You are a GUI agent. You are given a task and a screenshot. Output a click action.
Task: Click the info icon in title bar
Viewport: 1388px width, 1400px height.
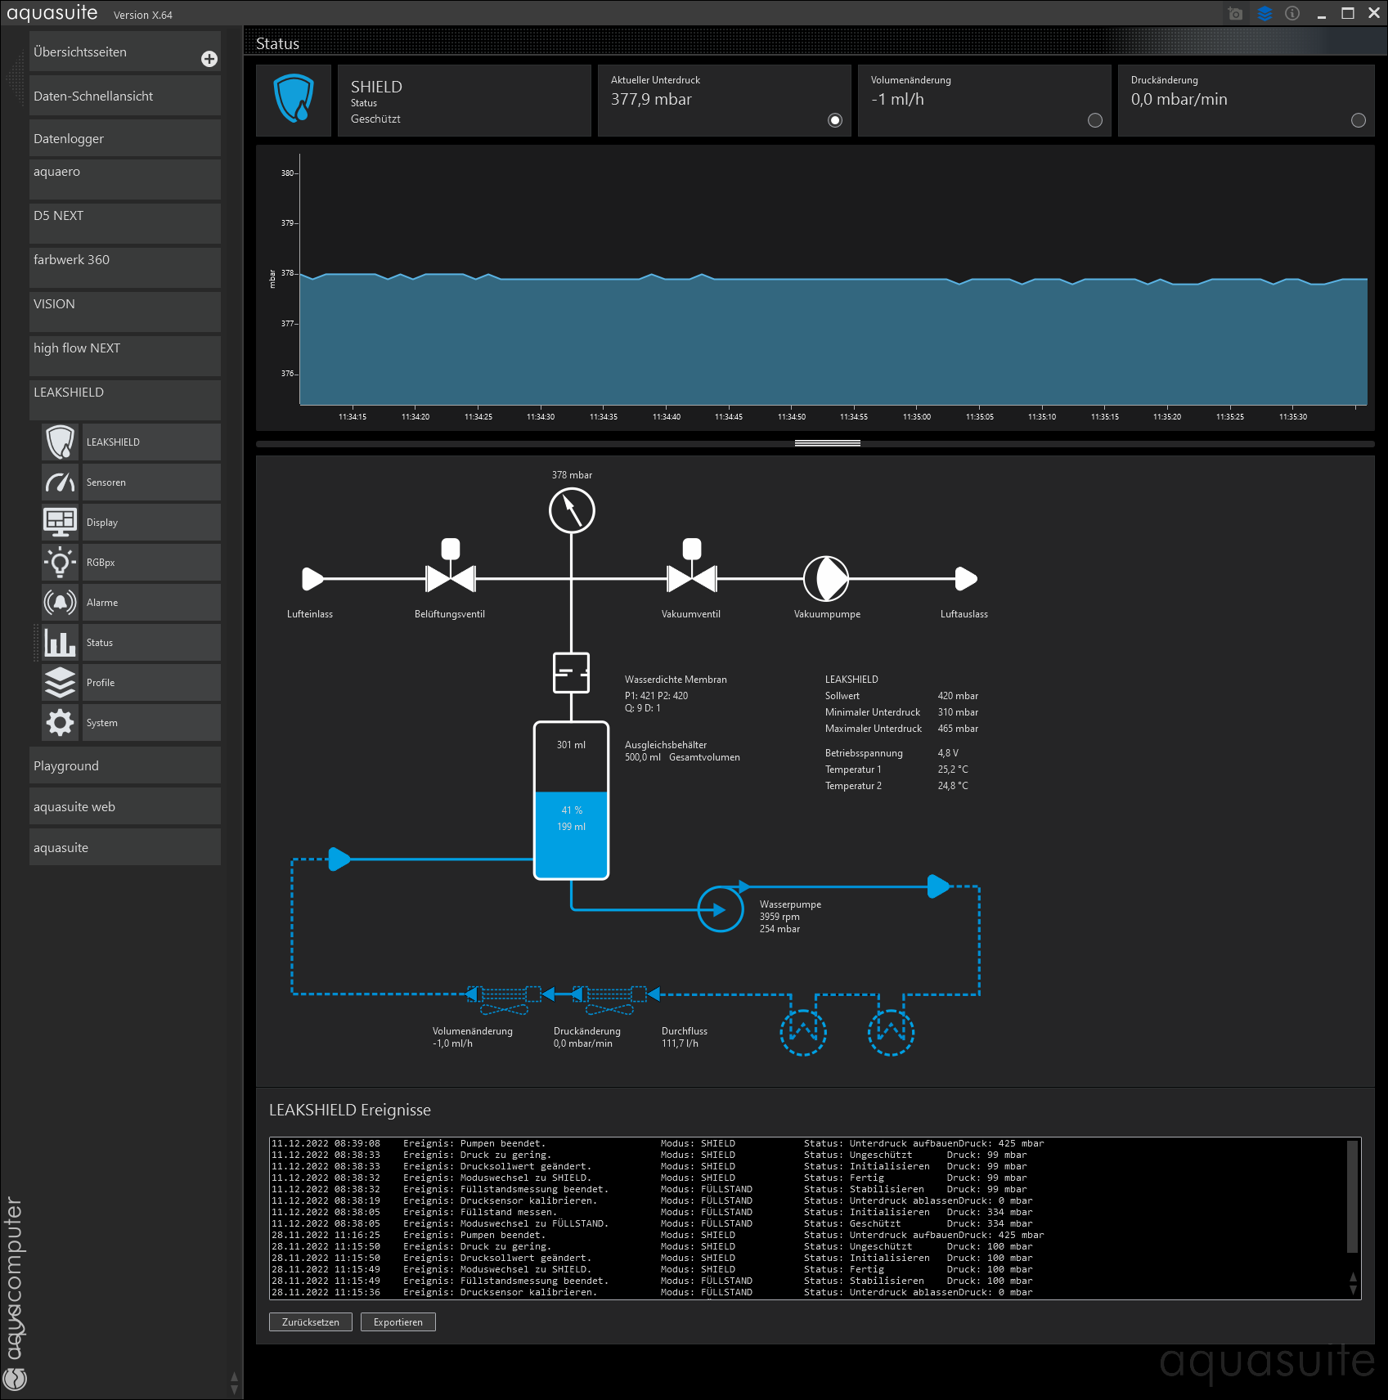tap(1292, 14)
